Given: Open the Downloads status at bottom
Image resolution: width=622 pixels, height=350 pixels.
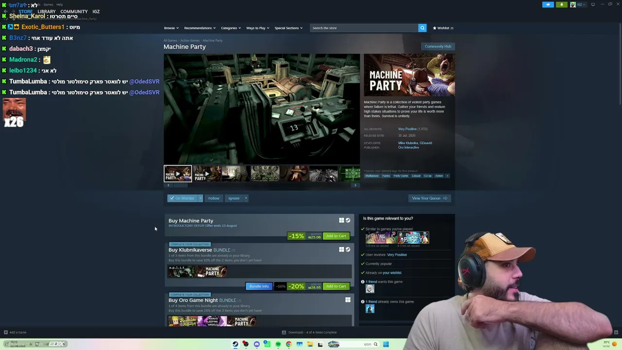Looking at the screenshot, I should coord(310,332).
